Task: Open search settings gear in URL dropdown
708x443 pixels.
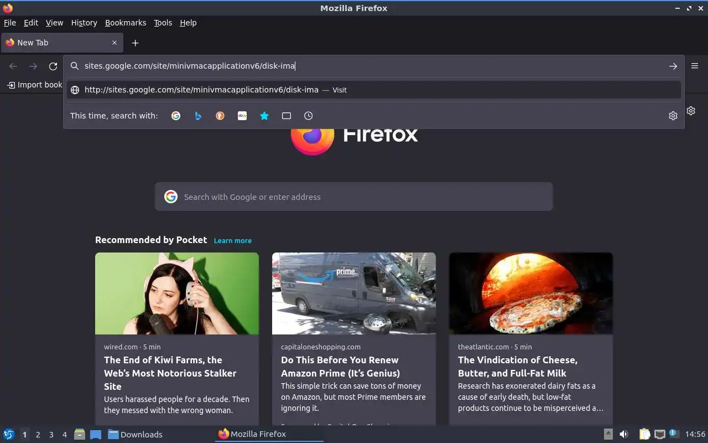Action: [x=673, y=116]
